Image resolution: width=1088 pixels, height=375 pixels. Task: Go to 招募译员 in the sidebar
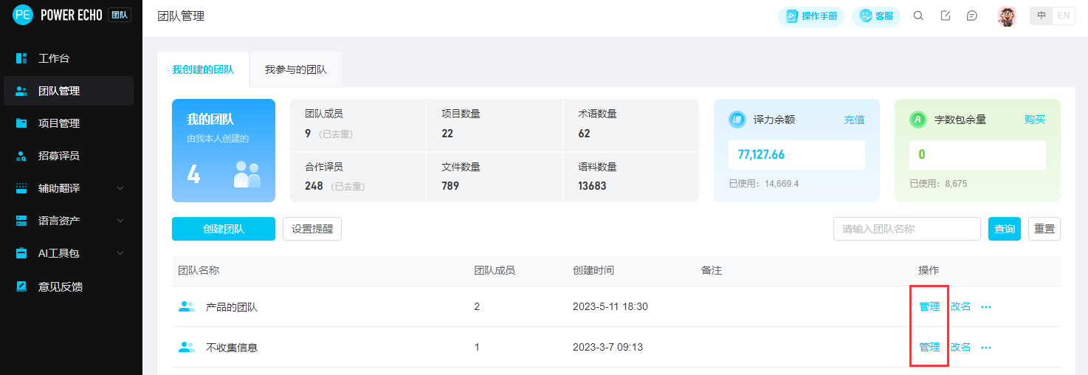point(58,156)
